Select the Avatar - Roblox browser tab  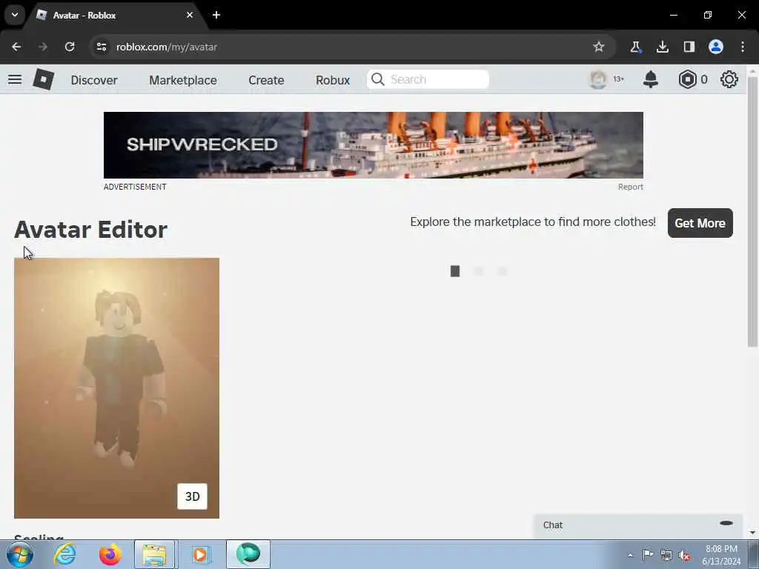pos(113,15)
